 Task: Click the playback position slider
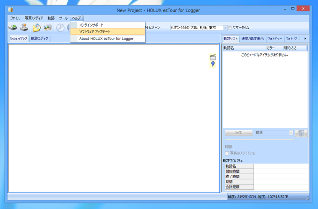click(x=260, y=140)
